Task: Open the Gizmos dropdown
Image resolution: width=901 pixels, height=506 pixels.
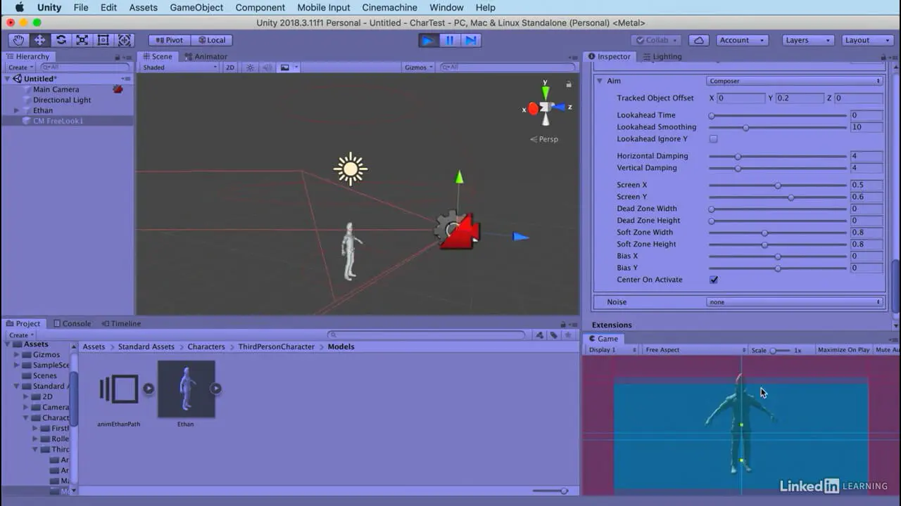Action: (419, 67)
